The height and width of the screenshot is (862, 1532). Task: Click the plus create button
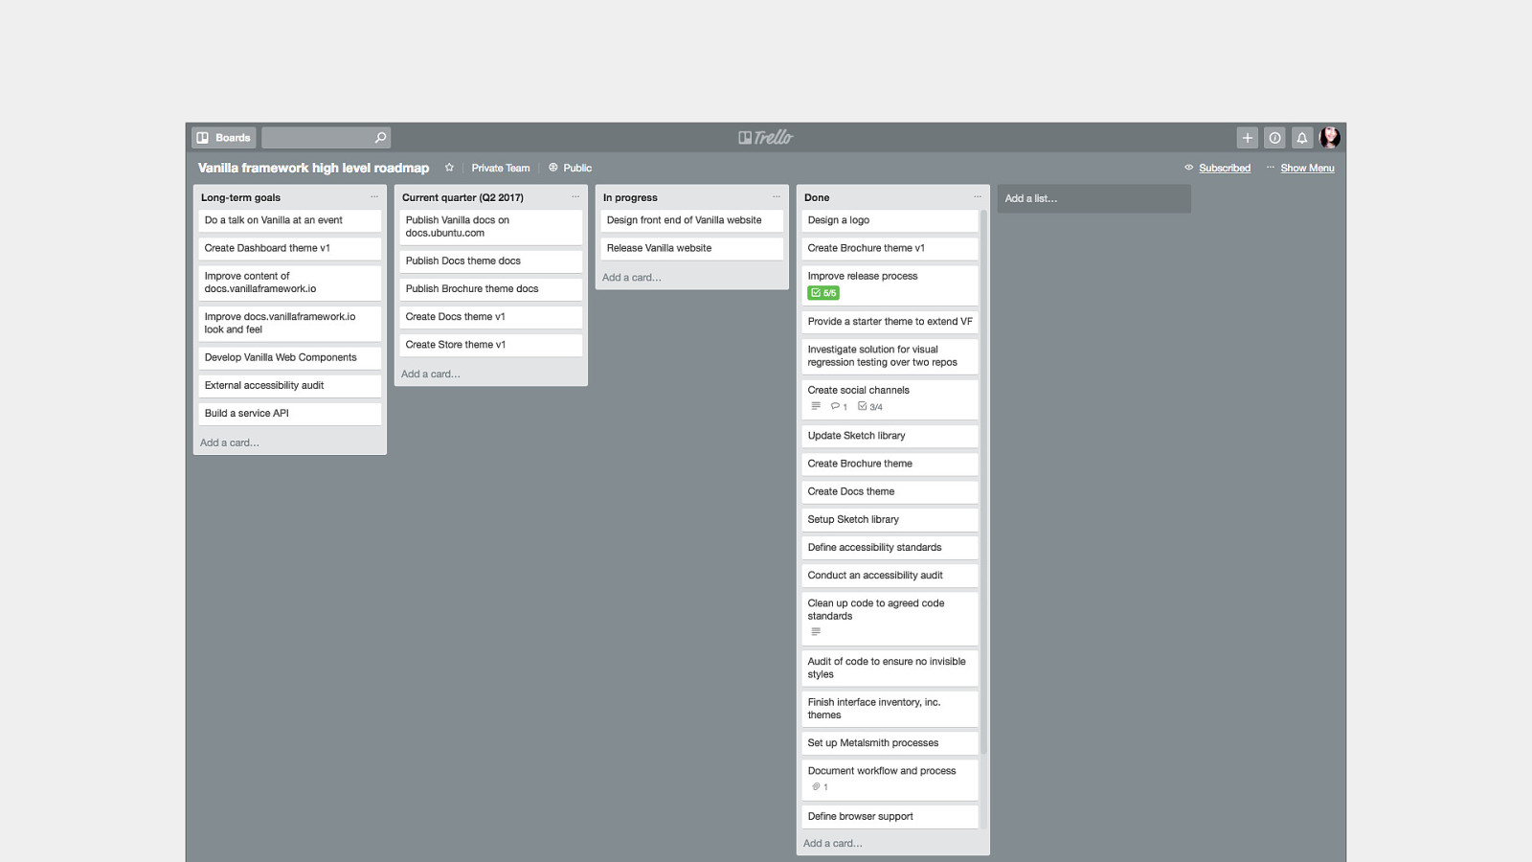[x=1247, y=138]
